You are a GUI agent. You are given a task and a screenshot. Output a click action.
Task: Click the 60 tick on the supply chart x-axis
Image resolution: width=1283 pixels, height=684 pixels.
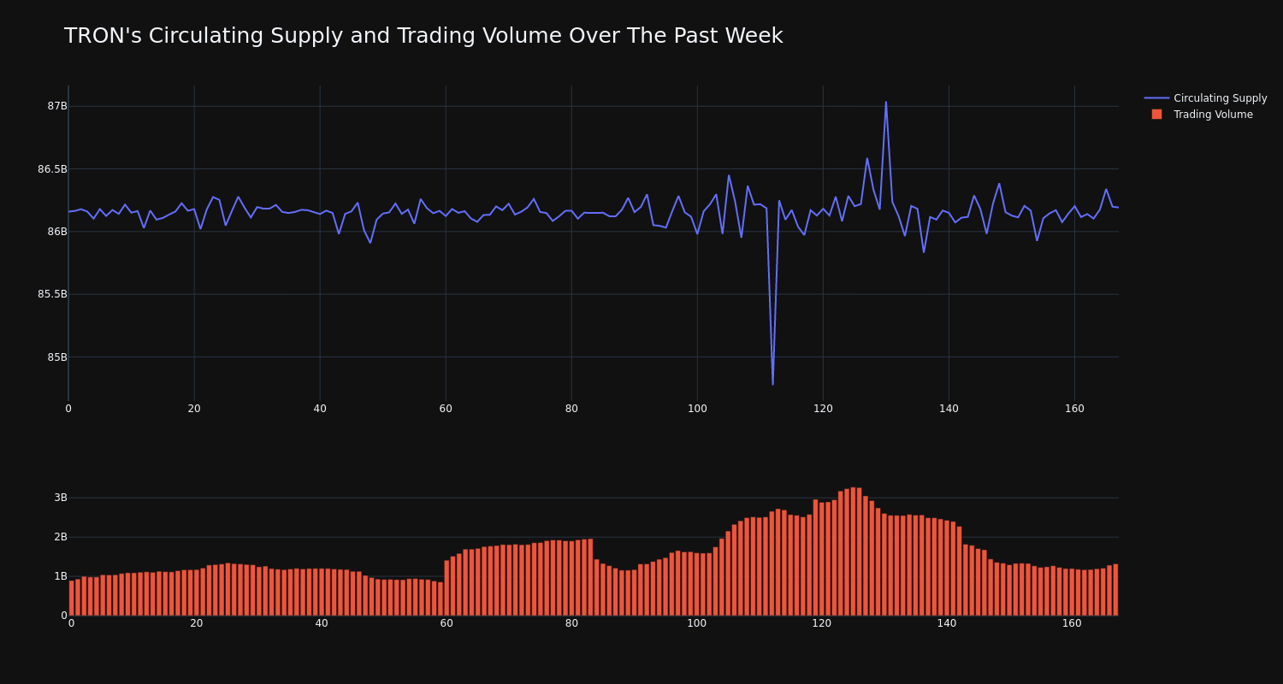tap(446, 409)
